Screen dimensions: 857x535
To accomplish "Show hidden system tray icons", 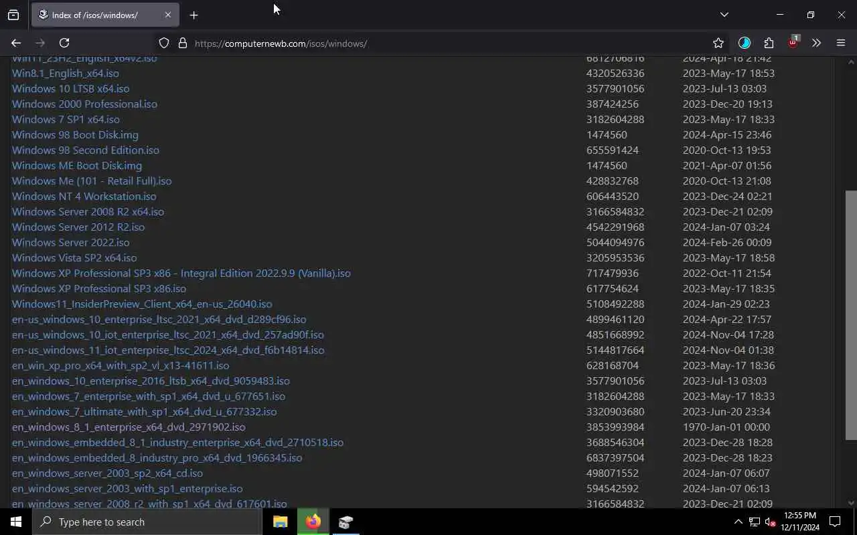I will click(x=738, y=522).
